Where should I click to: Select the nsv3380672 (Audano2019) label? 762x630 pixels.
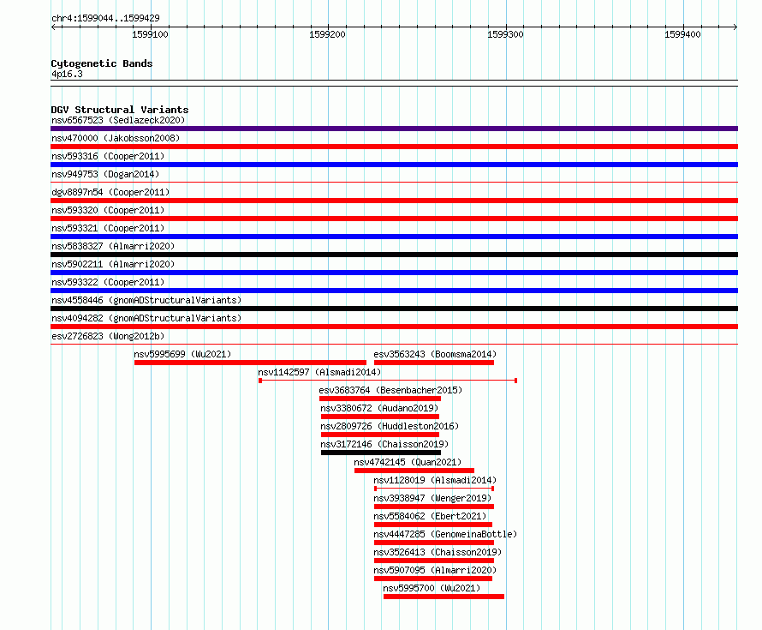pyautogui.click(x=379, y=408)
